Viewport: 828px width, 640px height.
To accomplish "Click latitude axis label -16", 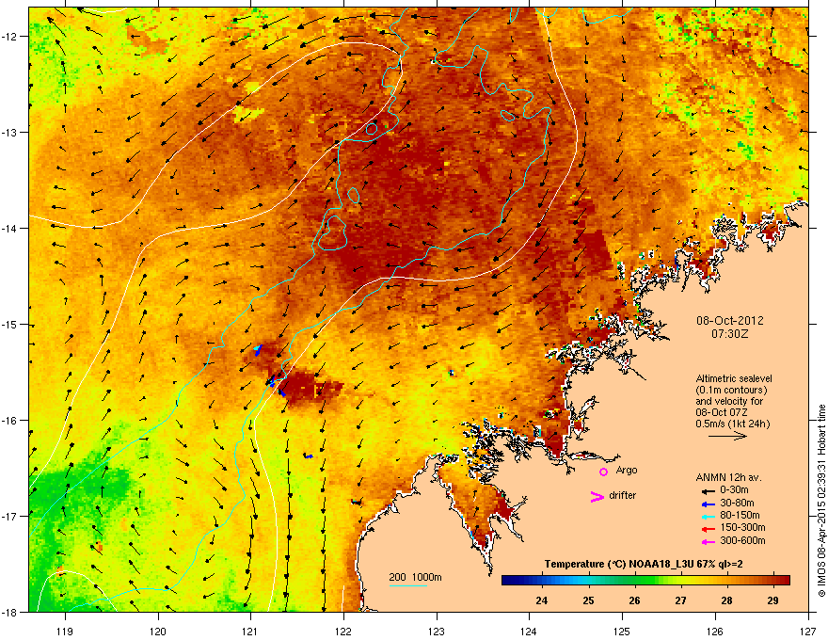I will [x=10, y=421].
